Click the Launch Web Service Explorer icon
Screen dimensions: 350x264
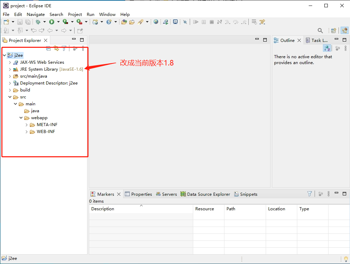[x=165, y=22]
